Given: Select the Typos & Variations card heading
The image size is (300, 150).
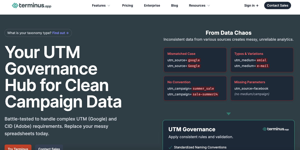Looking at the screenshot, I should [249, 54].
